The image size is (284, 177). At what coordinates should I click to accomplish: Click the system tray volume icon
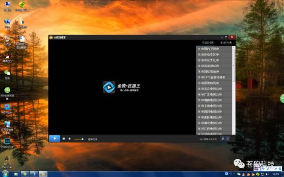pos(267,174)
